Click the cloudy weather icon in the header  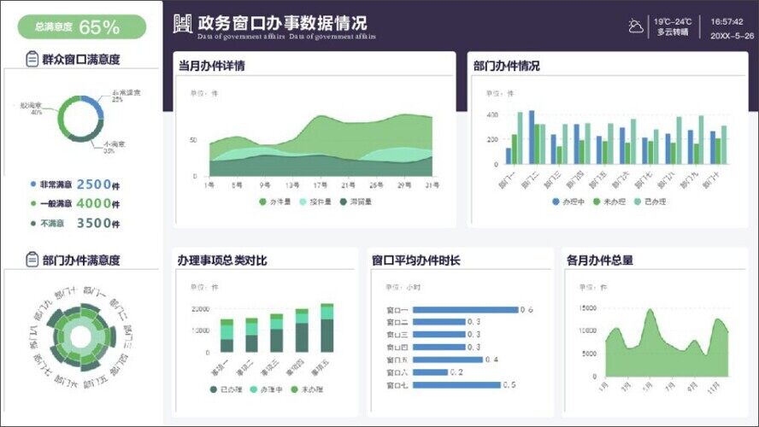coord(635,26)
